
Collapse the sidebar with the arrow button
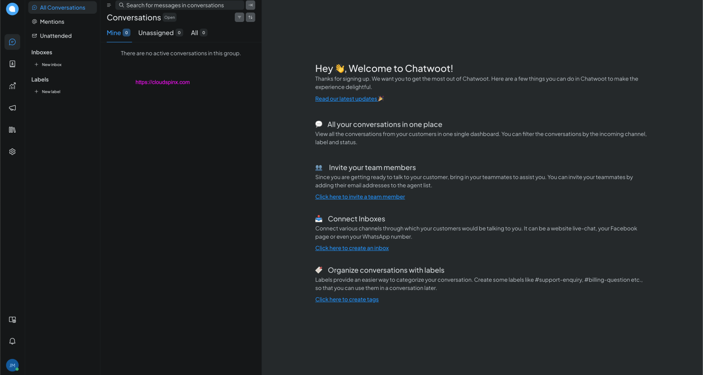[x=250, y=5]
